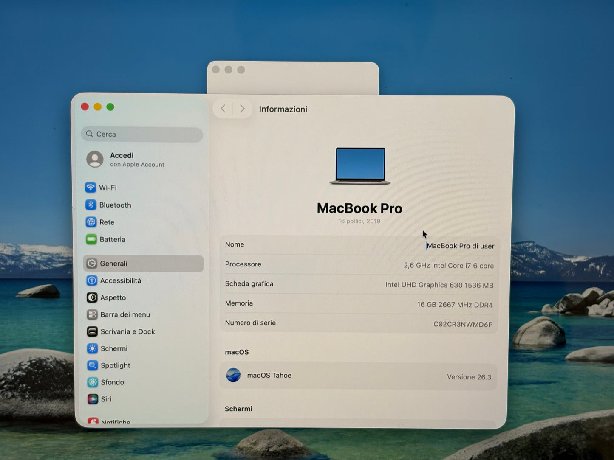The height and width of the screenshot is (460, 614).
Task: Open Spotlight magnifier icon
Action: (93, 365)
